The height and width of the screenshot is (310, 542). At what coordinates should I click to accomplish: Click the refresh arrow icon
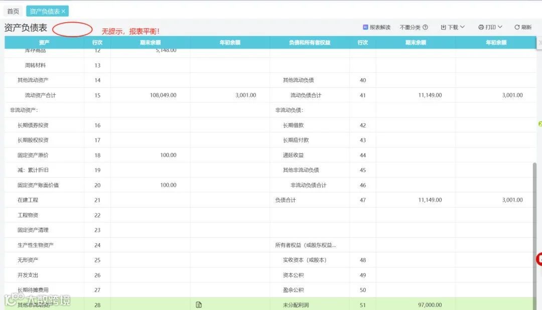[517, 27]
